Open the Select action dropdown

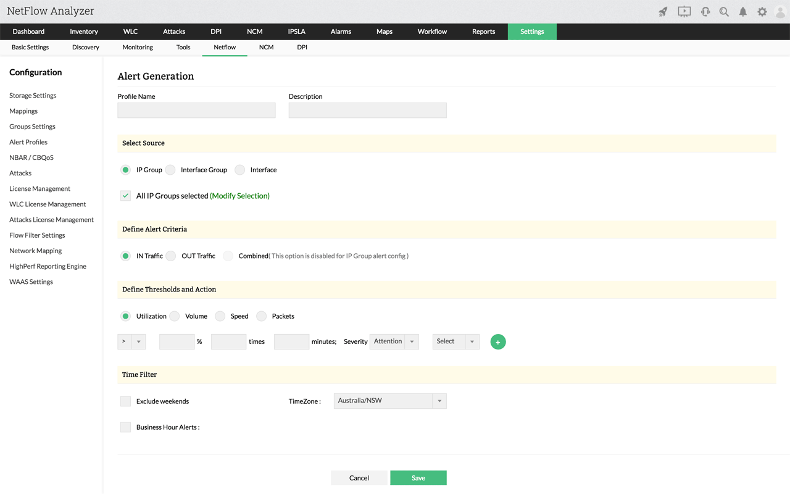456,341
